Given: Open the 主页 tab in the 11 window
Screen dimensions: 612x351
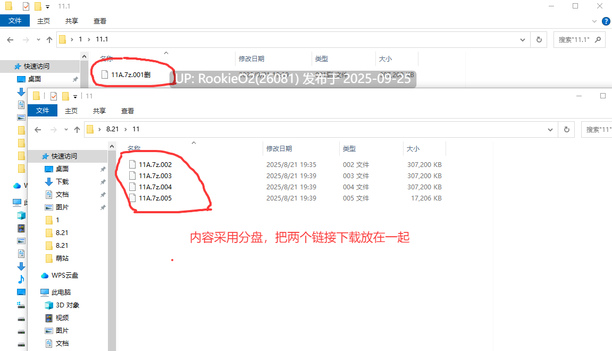Looking at the screenshot, I should click(x=71, y=111).
